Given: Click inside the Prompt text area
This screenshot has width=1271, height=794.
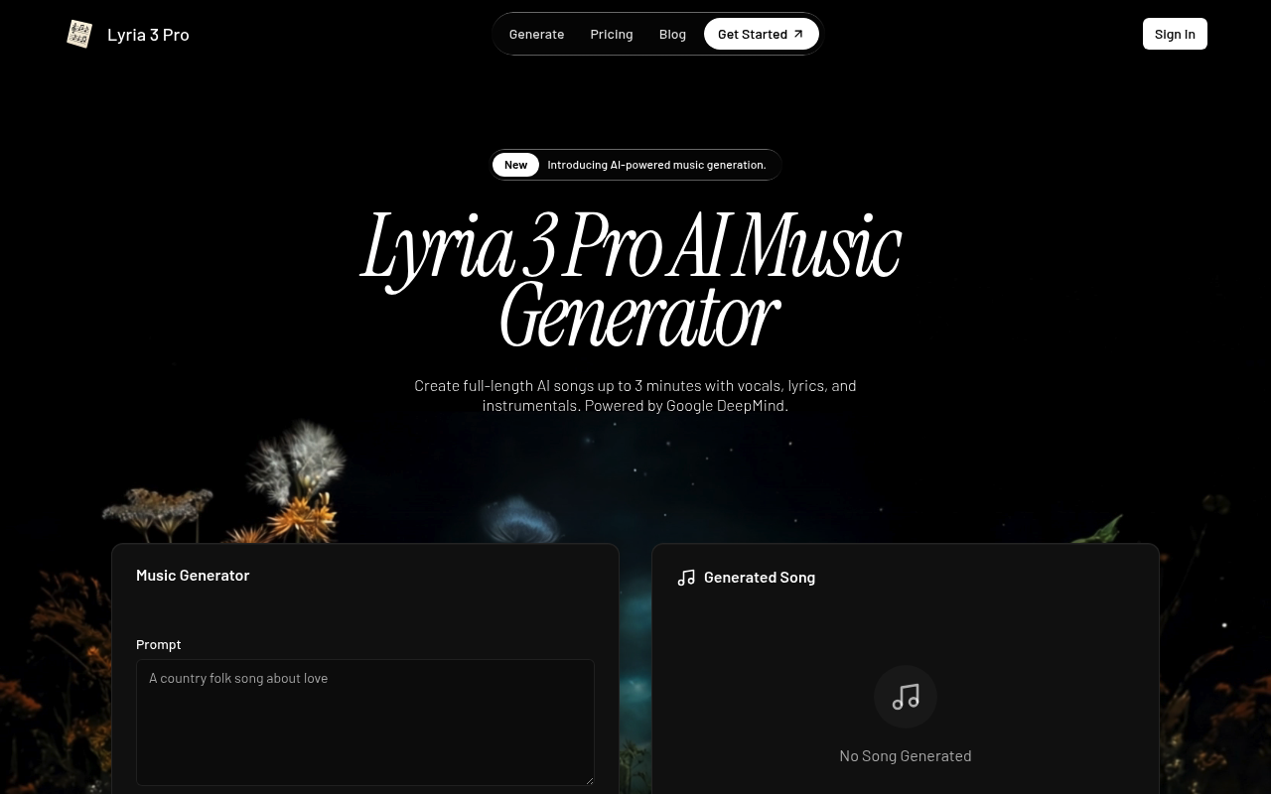Looking at the screenshot, I should pyautogui.click(x=365, y=722).
